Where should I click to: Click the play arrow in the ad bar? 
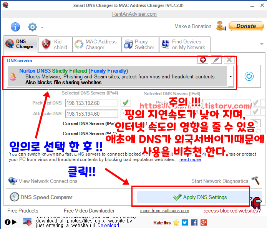(x=15, y=222)
